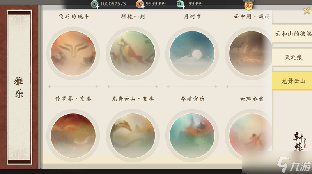
Task: Click the 飞羽的战斗 title text
Action: pos(74,16)
